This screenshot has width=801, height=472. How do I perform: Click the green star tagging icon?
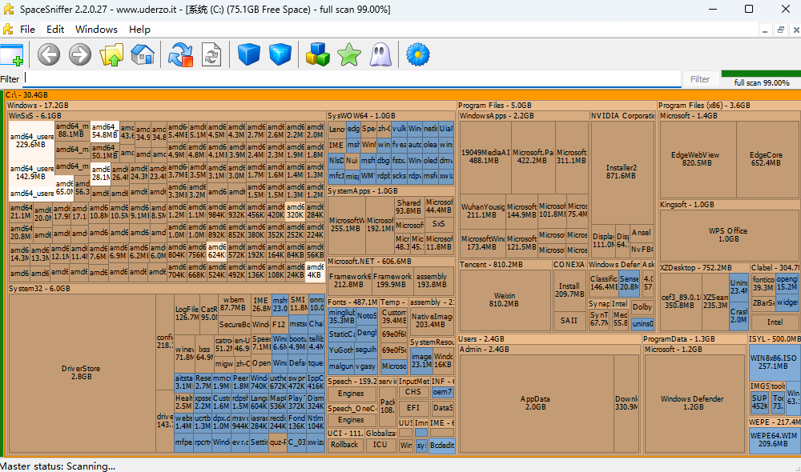pos(349,54)
